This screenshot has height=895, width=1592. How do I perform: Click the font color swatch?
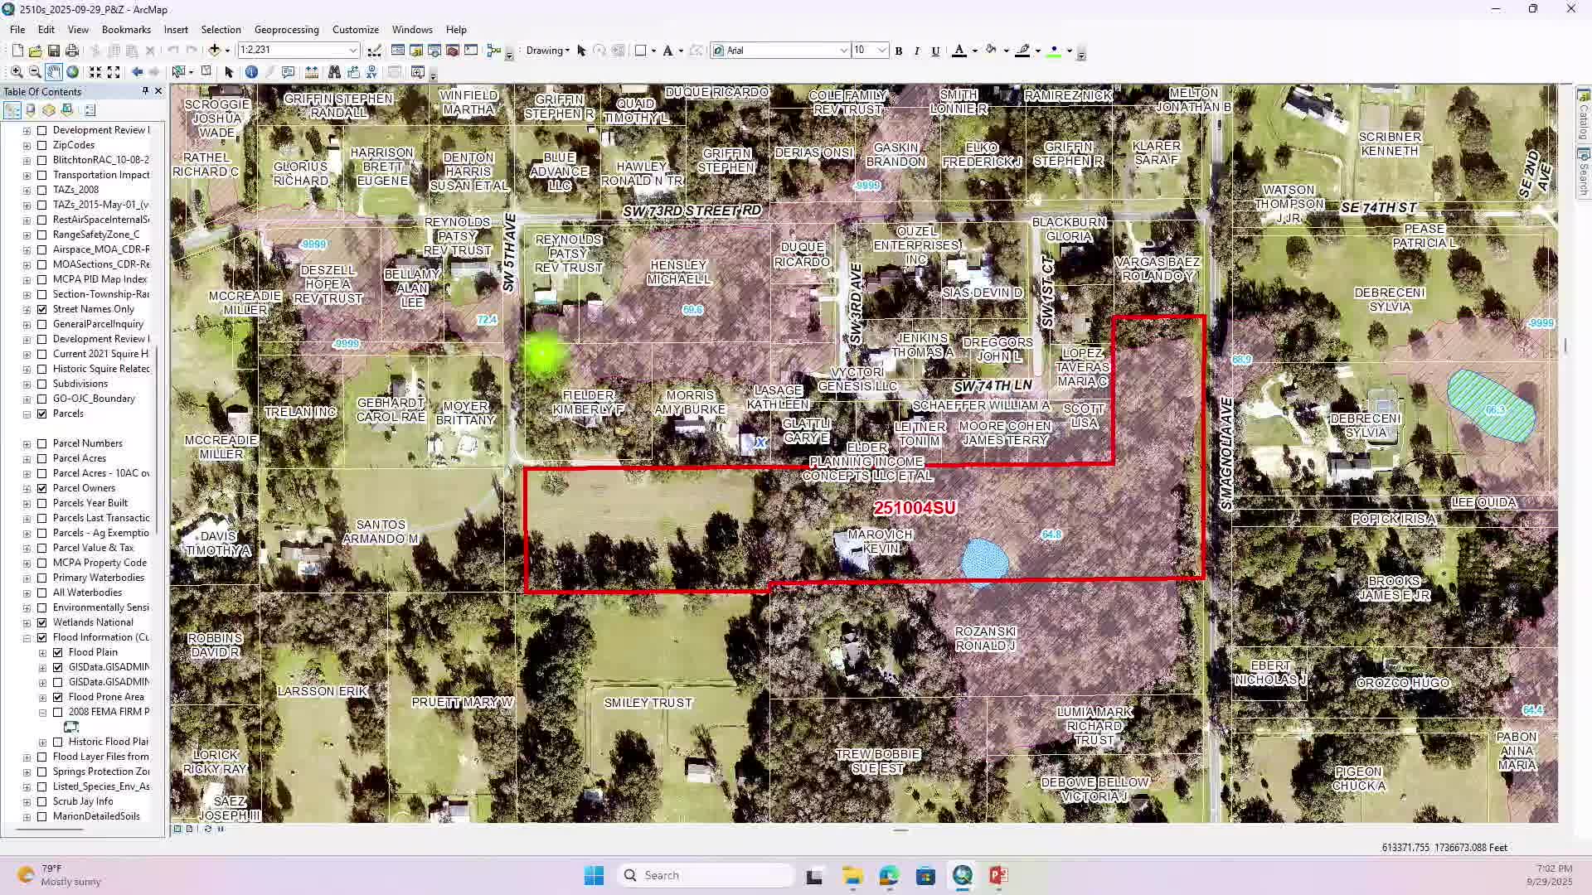click(x=959, y=51)
